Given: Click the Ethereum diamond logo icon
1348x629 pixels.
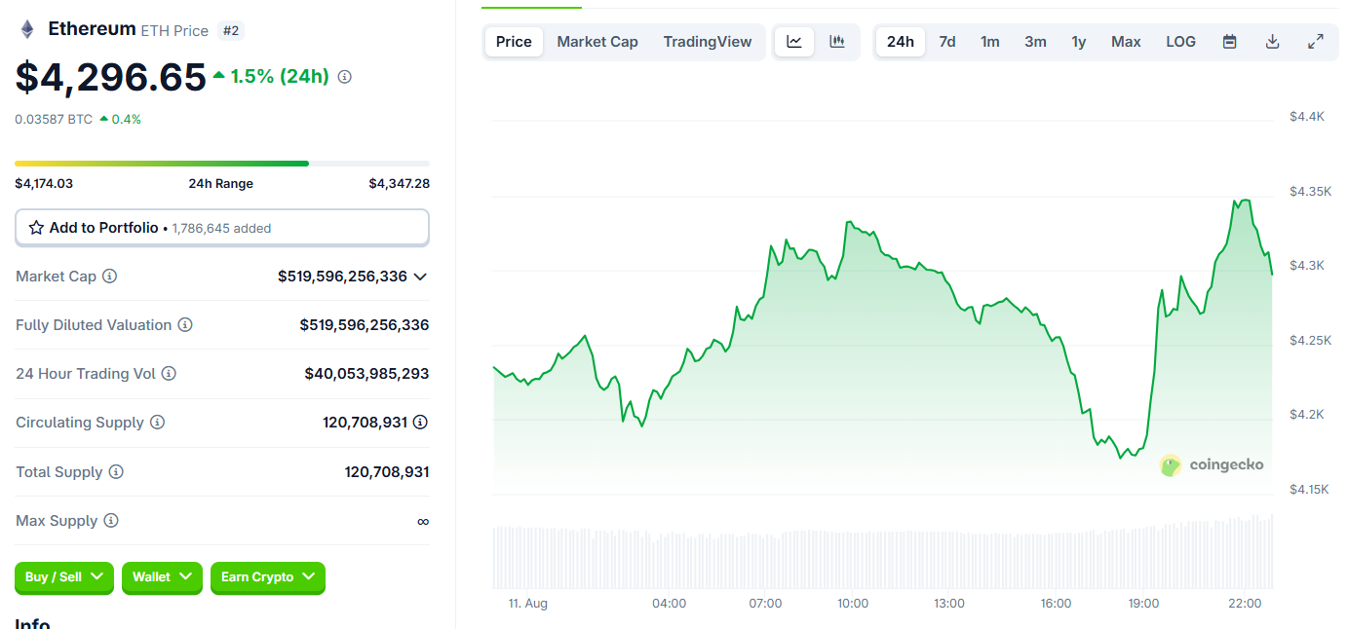Looking at the screenshot, I should tap(27, 29).
